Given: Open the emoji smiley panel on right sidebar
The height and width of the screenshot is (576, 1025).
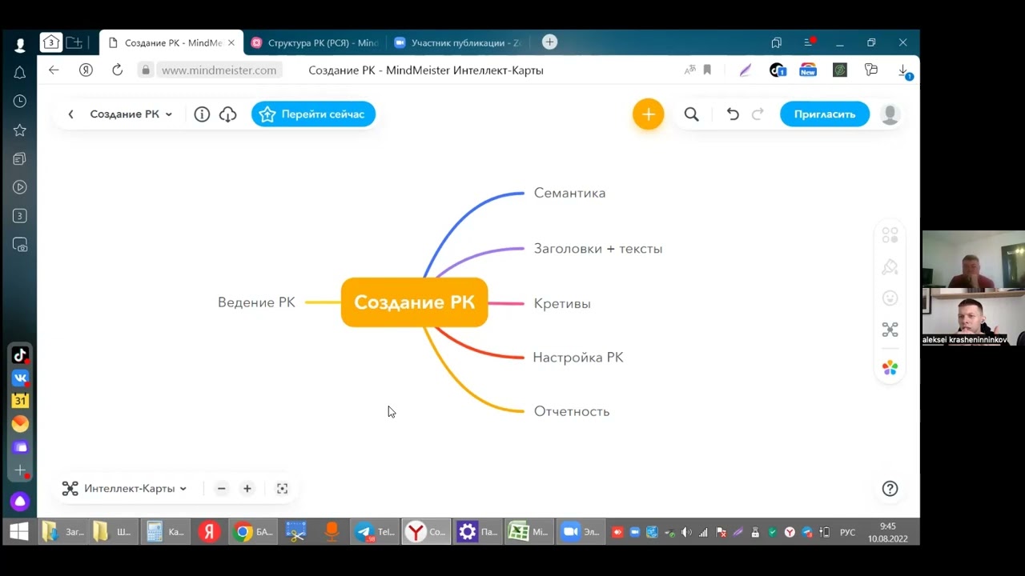Looking at the screenshot, I should (x=890, y=298).
